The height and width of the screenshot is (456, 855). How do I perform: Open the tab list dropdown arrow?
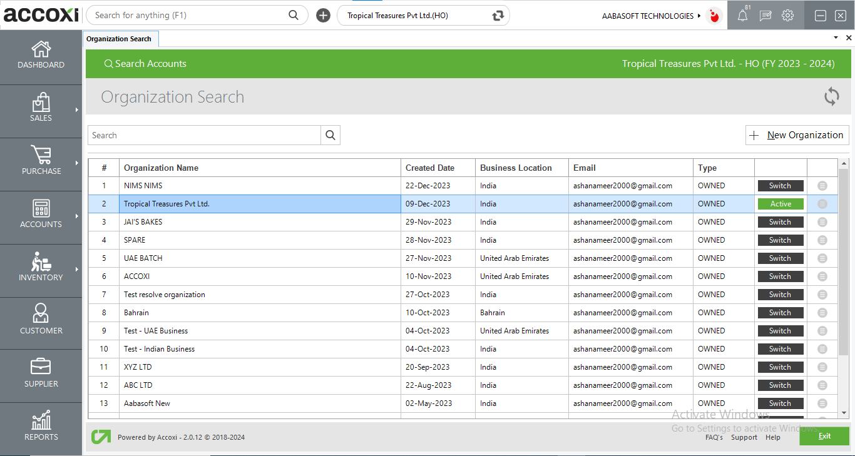[x=835, y=38]
